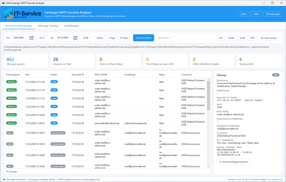This screenshot has width=286, height=182.
Task: Click Info badge in Sitzung panel
Action: [276, 75]
